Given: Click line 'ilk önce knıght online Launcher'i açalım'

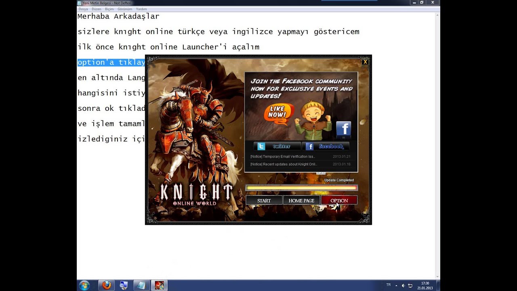Looking at the screenshot, I should pos(168,47).
